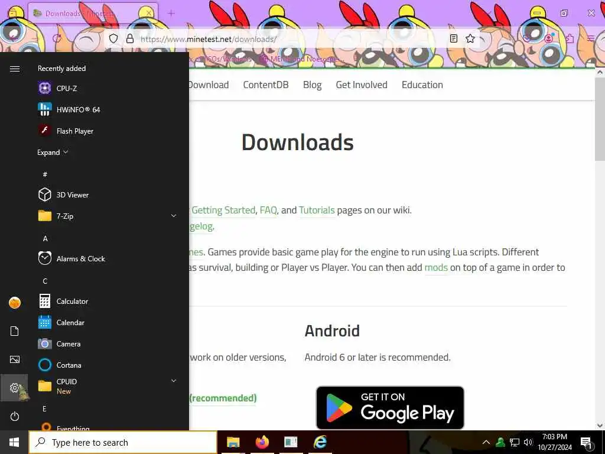Image resolution: width=605 pixels, height=454 pixels.
Task: Click the Windows Start button
Action: [x=14, y=442]
